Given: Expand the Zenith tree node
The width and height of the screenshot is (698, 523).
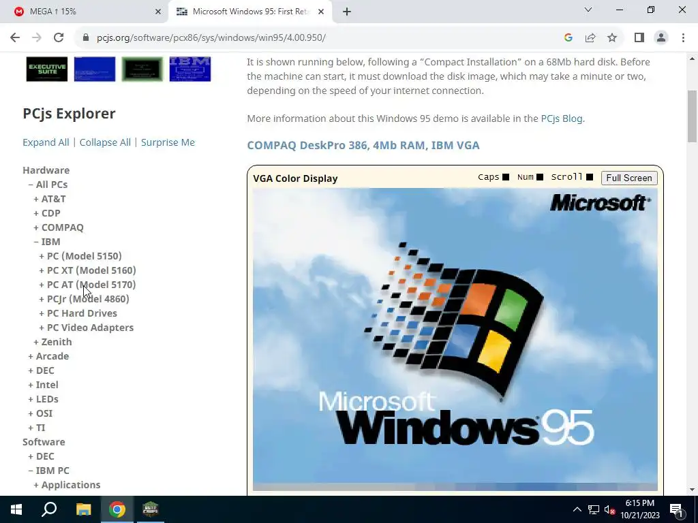Looking at the screenshot, I should 52,342.
